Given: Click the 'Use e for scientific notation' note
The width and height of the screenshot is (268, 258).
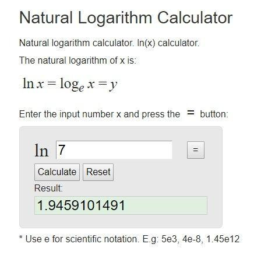Looking at the screenshot, I should coord(82,239).
